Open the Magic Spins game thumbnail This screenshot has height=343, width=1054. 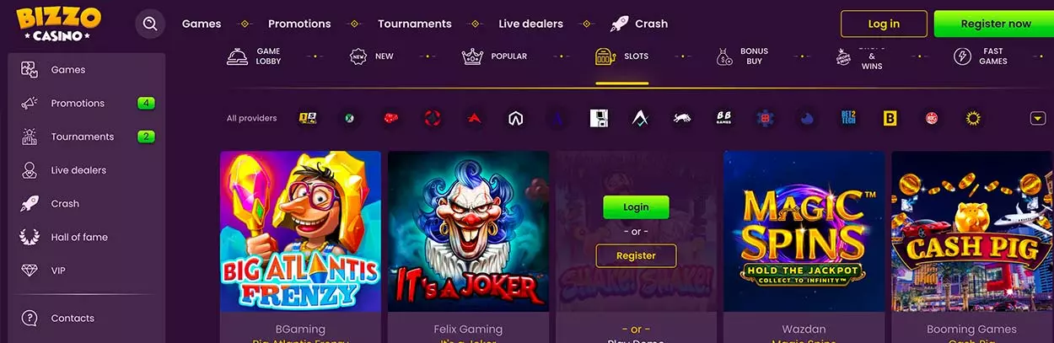pos(804,232)
